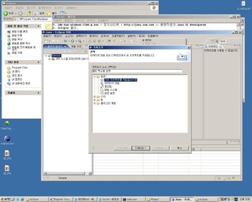Click the Open Type toolbar icon
This screenshot has height=202, width=252.
(x=109, y=41)
